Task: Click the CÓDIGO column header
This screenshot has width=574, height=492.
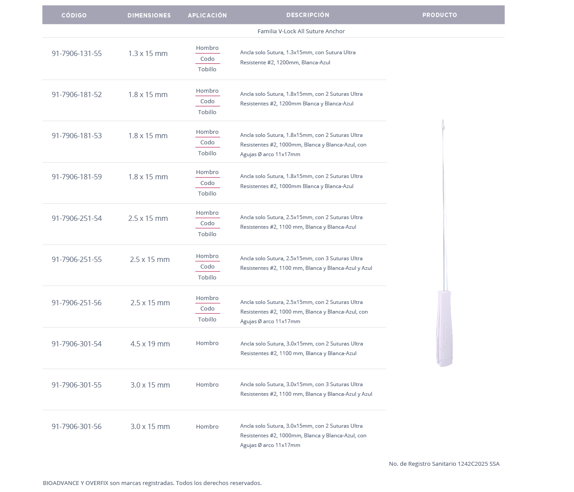Action: point(74,15)
